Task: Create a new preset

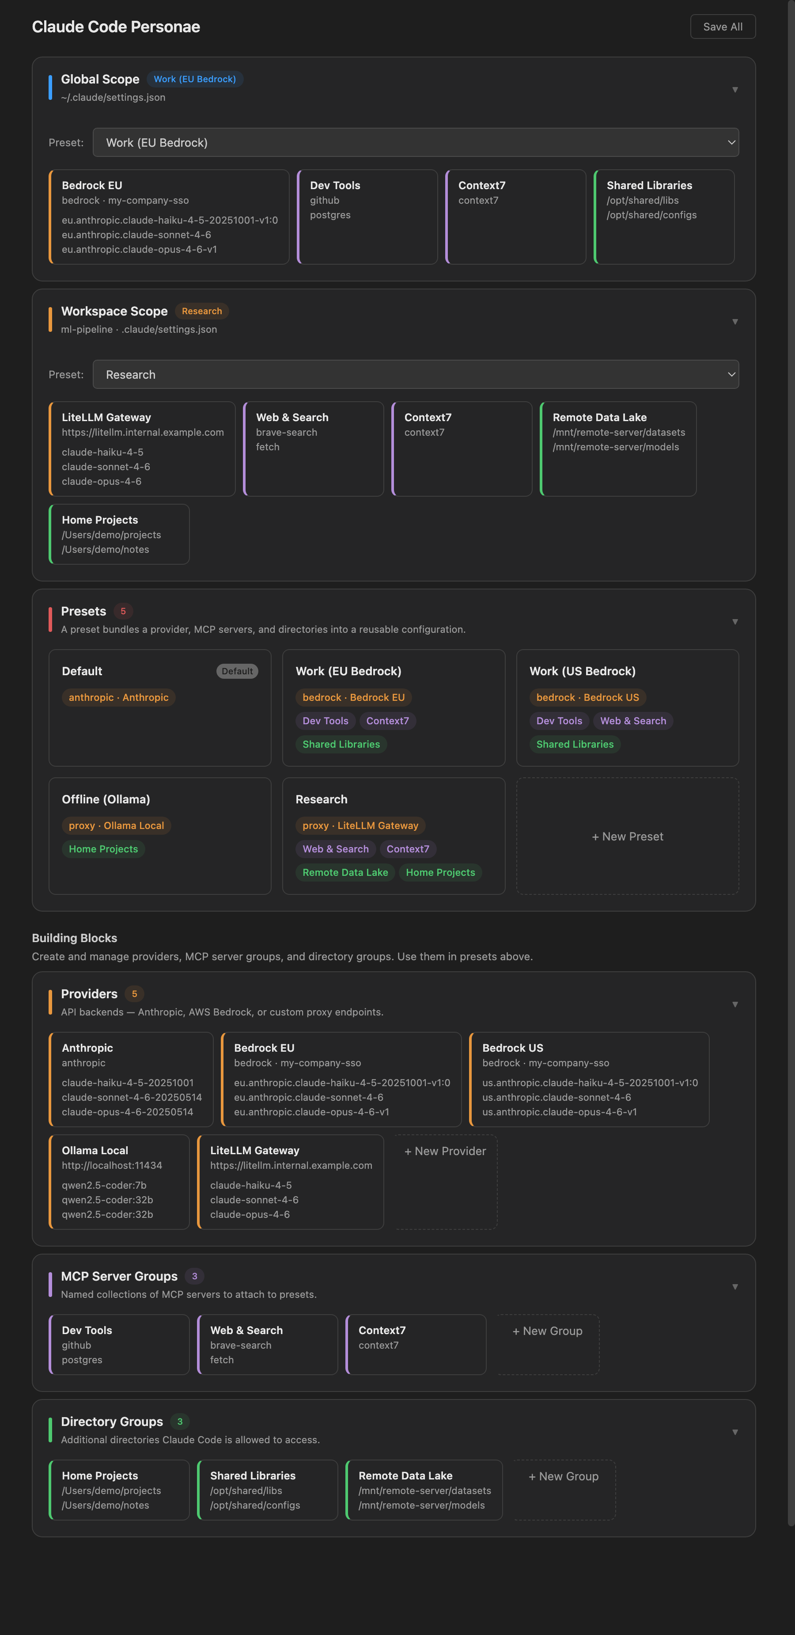Action: tap(628, 836)
